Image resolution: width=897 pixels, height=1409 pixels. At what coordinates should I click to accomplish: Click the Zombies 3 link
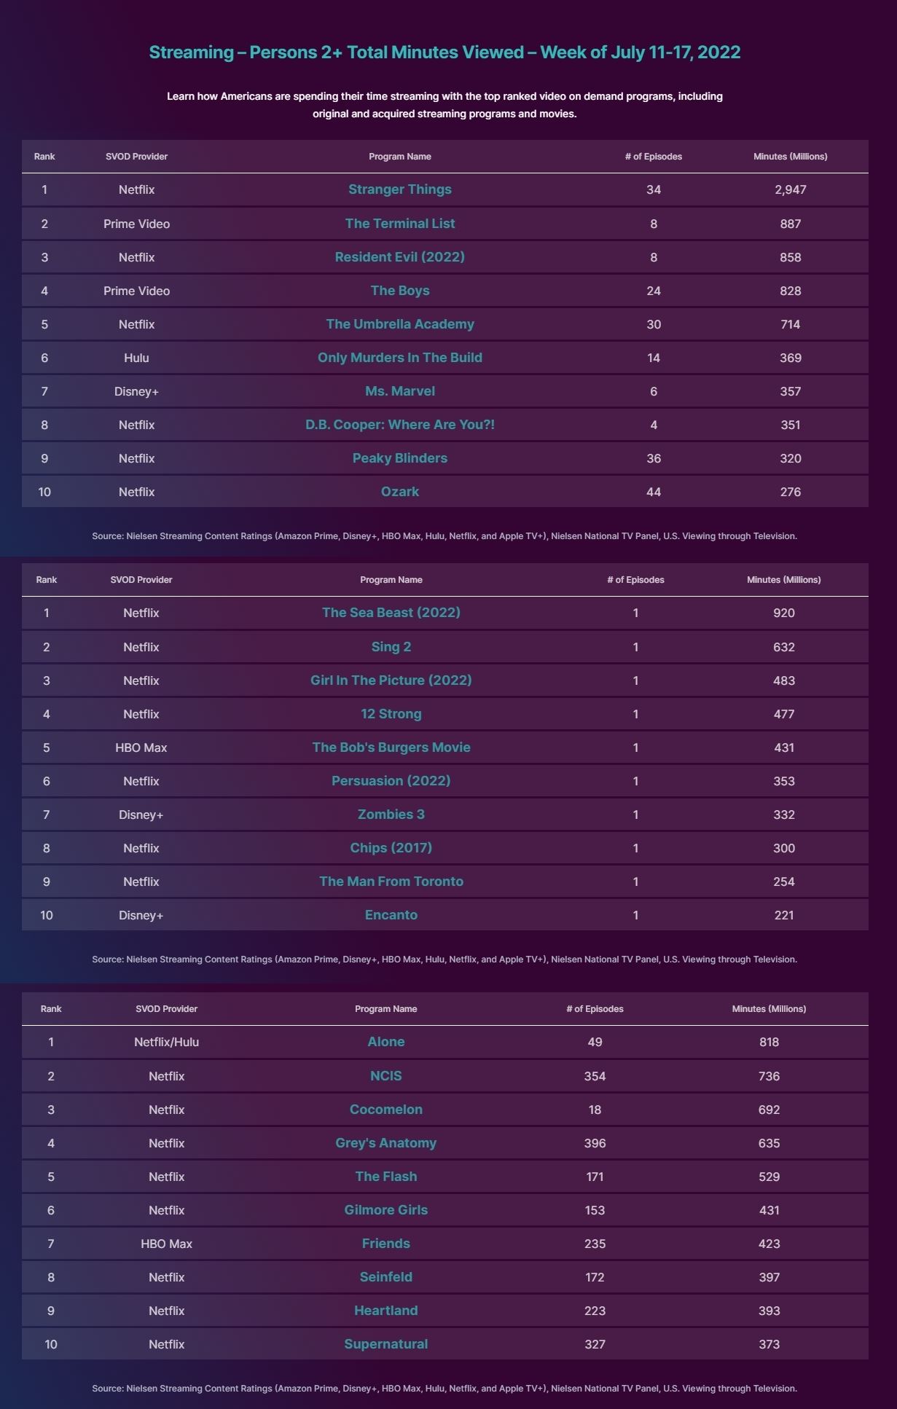coord(391,815)
